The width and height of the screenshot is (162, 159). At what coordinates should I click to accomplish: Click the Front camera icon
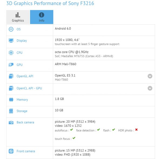(x=11, y=151)
